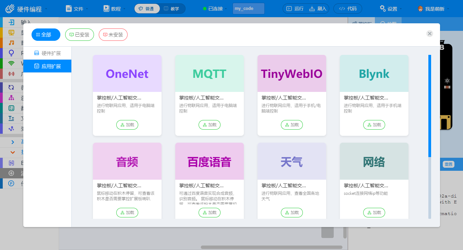Viewport: 463px width, 250px height.
Task: Click the 重置 reset button behind dialog
Action: pyautogui.click(x=448, y=164)
